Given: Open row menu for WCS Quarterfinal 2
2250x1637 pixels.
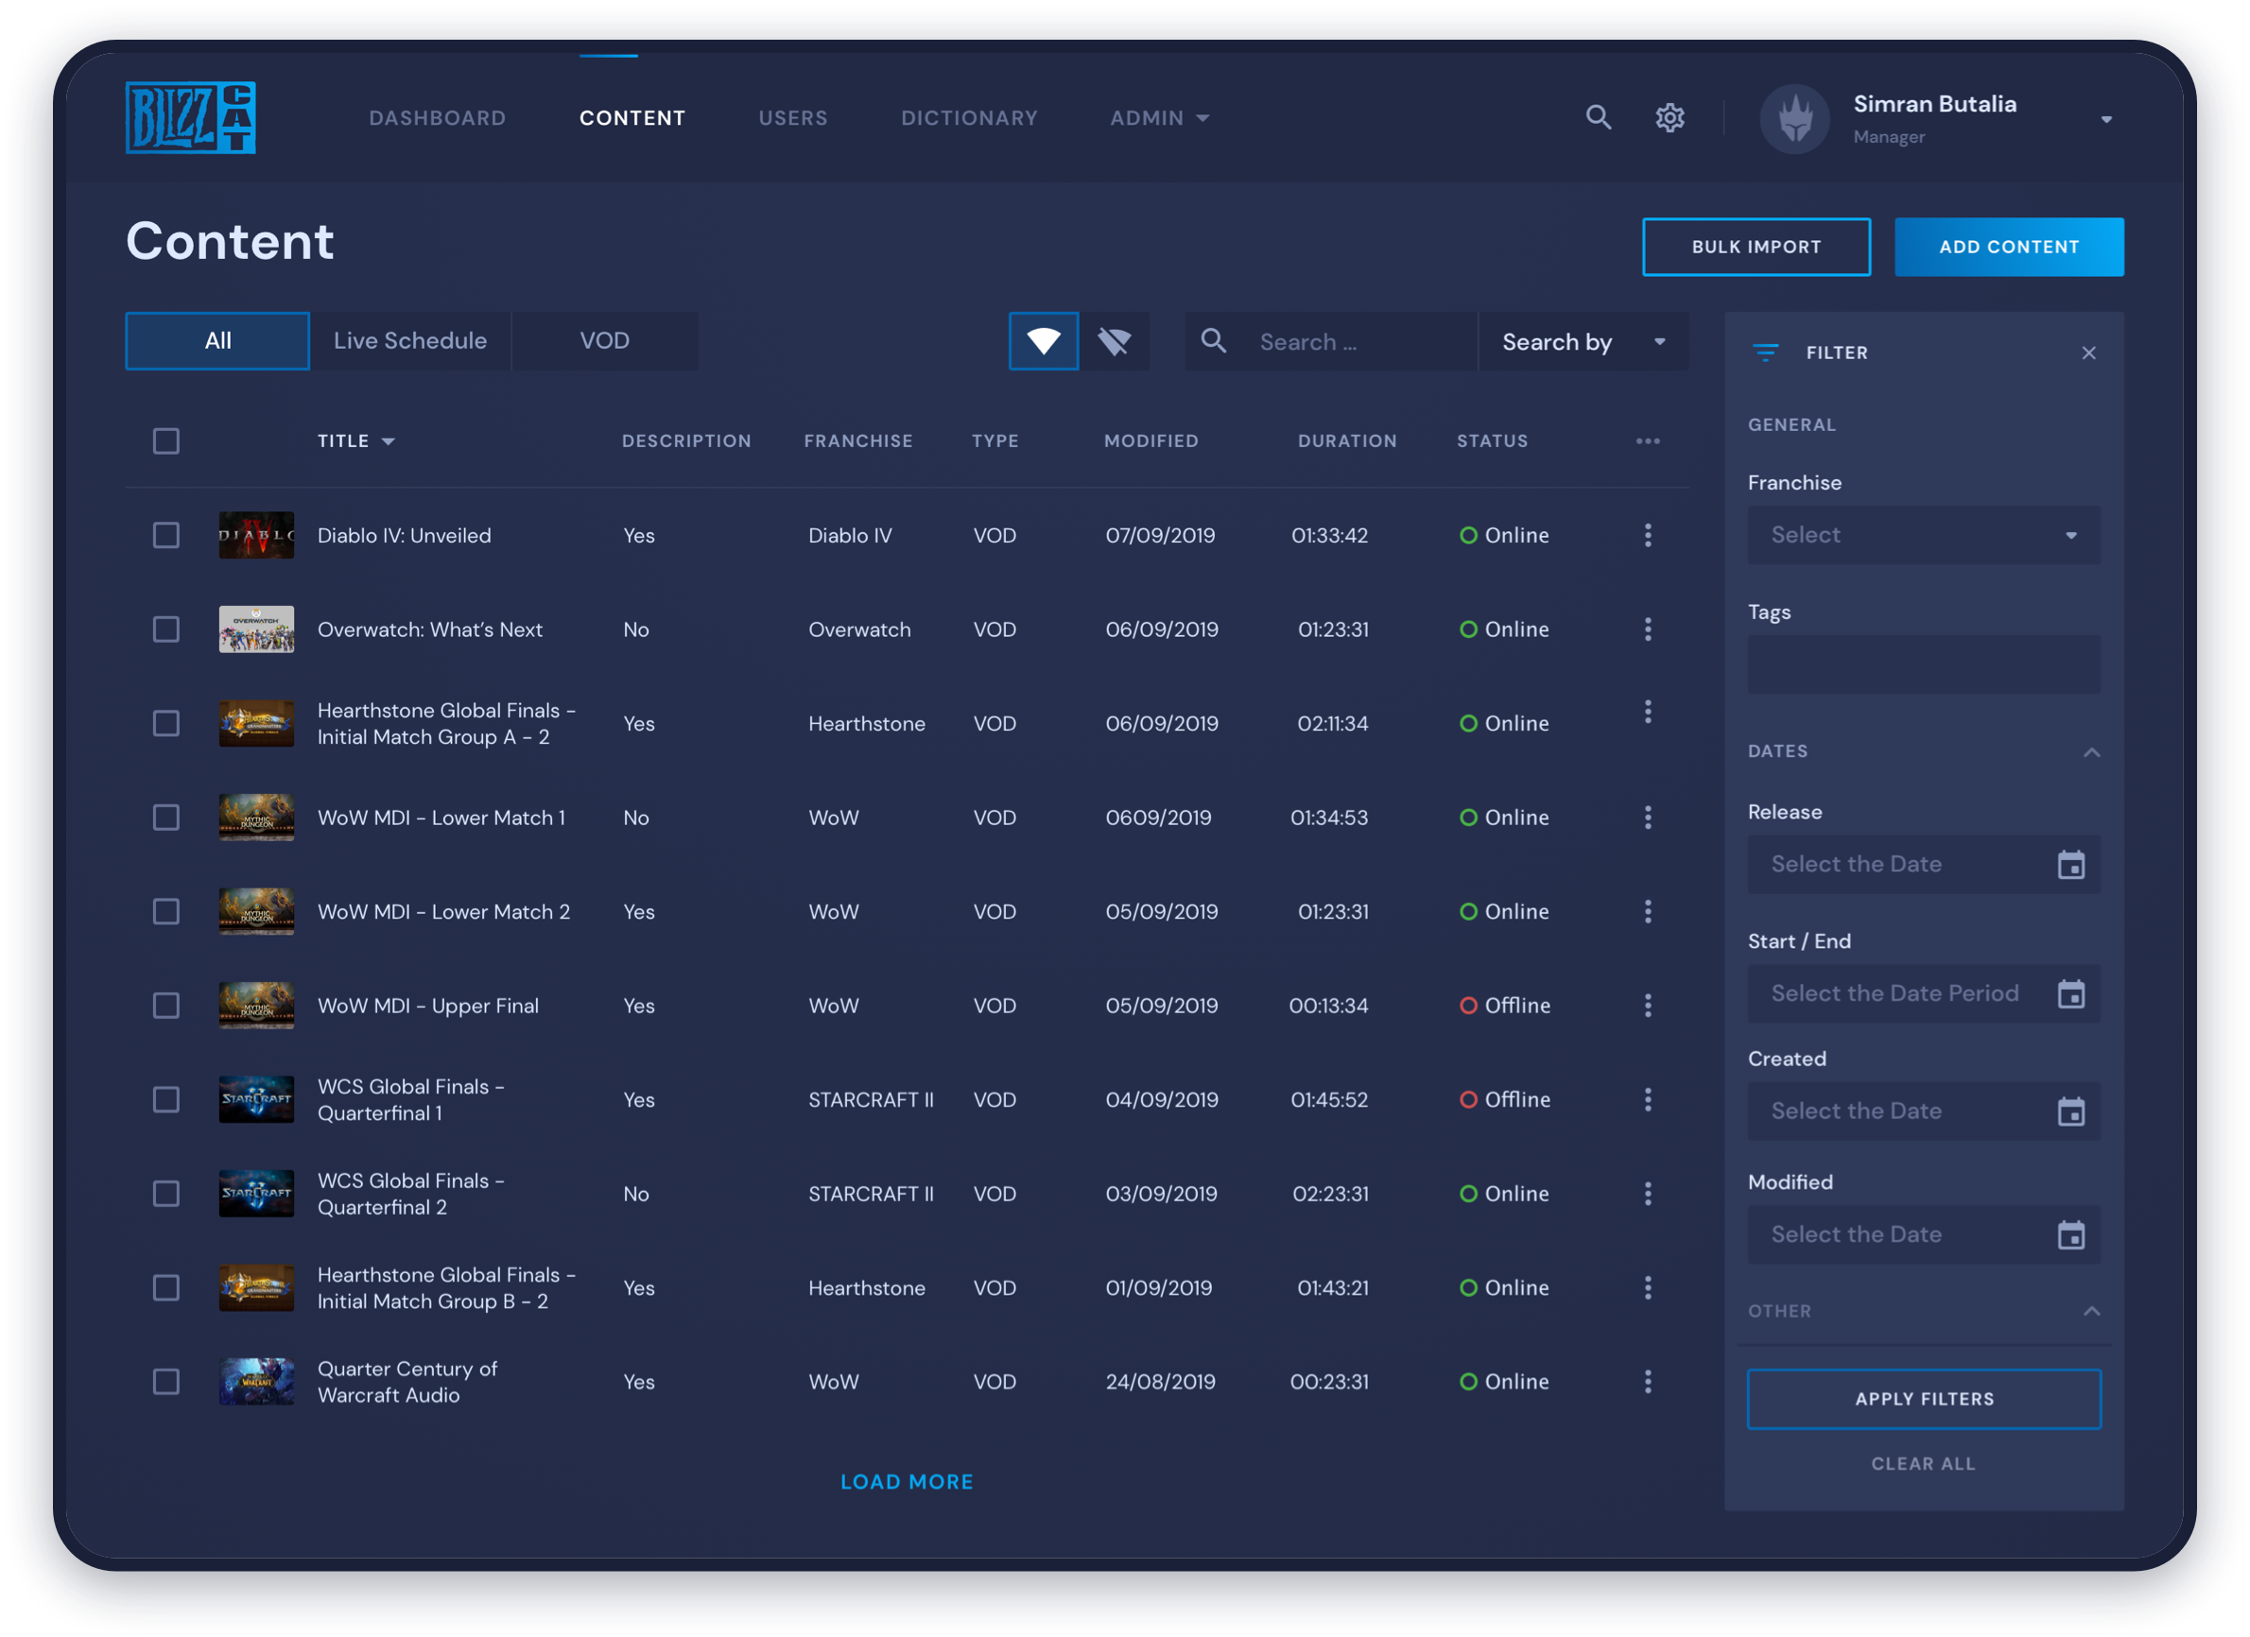Looking at the screenshot, I should [1647, 1194].
